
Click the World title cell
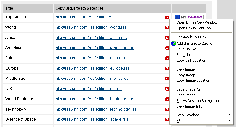tap(28, 27)
